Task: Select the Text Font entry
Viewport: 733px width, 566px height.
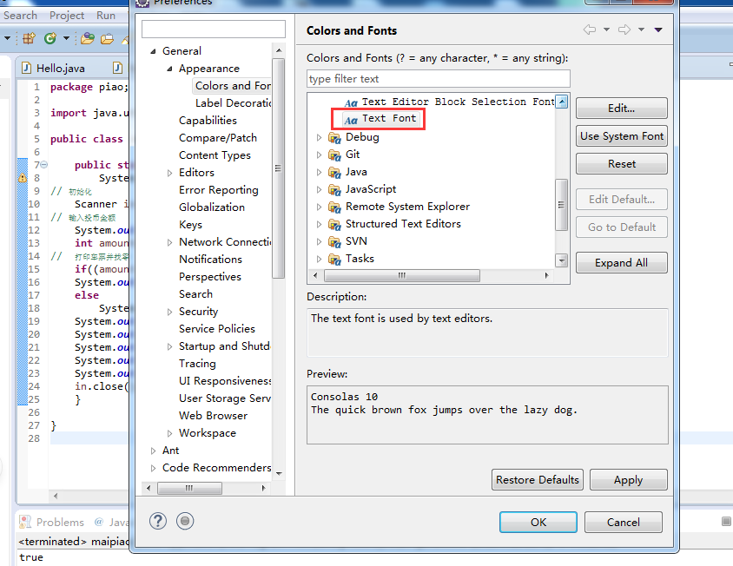Action: click(x=380, y=119)
